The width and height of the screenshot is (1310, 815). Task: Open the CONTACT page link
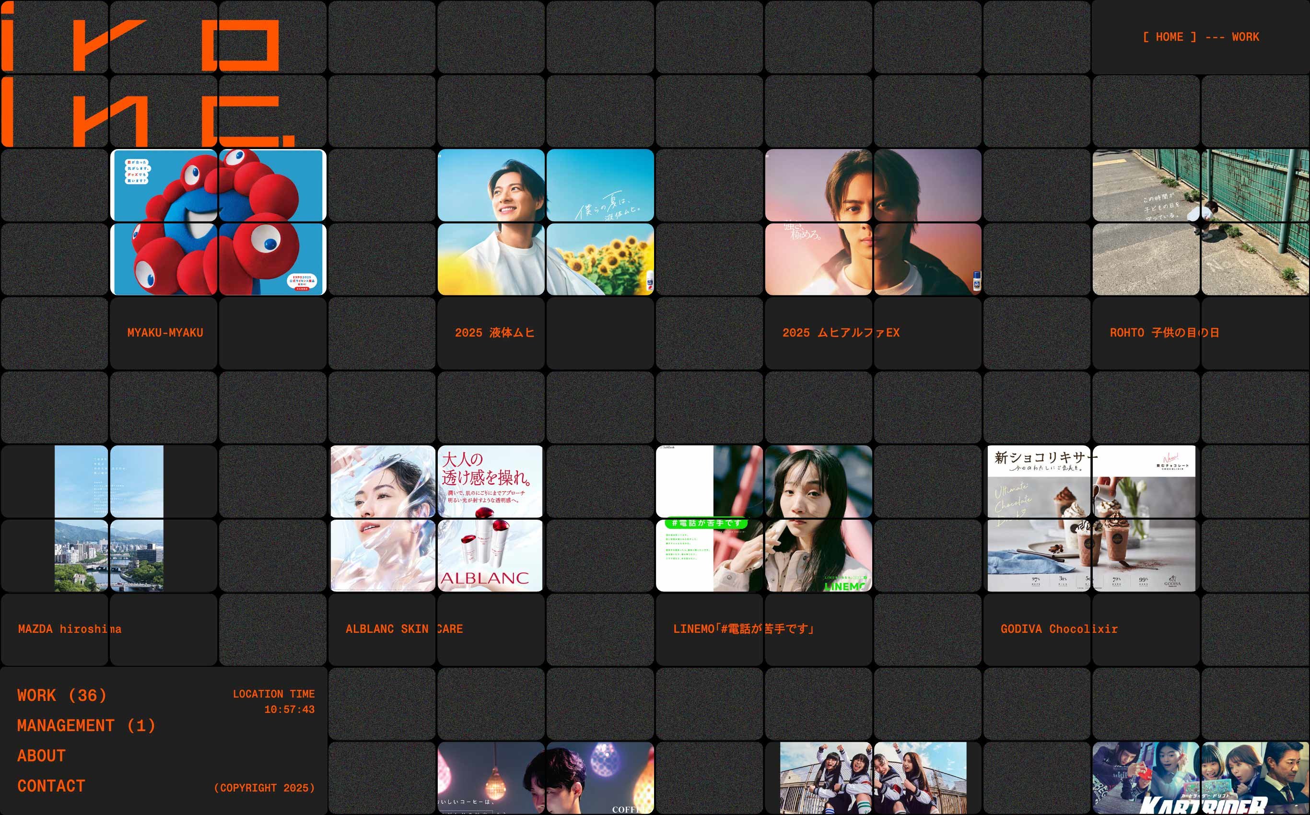51,786
